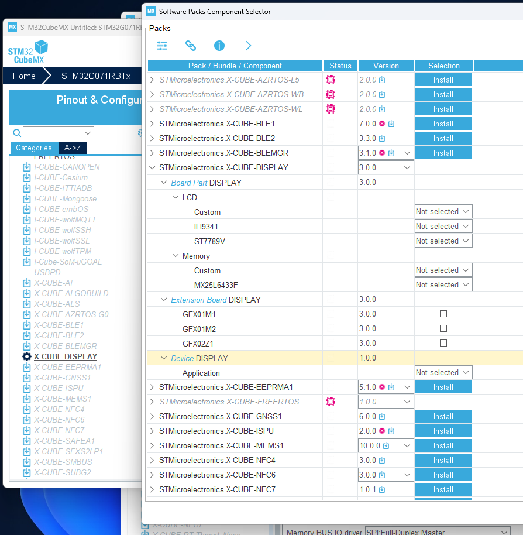Image resolution: width=523 pixels, height=535 pixels.
Task: Select X-CUBE-SAFEA1 in the sidebar list
Action: click(x=64, y=441)
